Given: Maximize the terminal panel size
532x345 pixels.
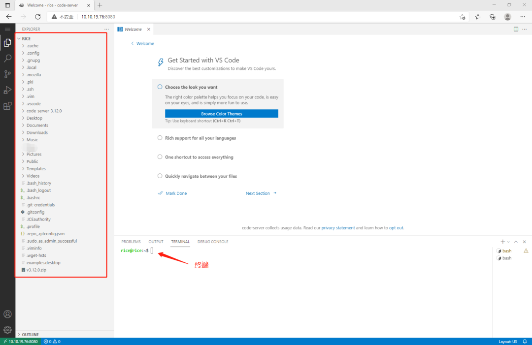Looking at the screenshot, I should pos(516,242).
